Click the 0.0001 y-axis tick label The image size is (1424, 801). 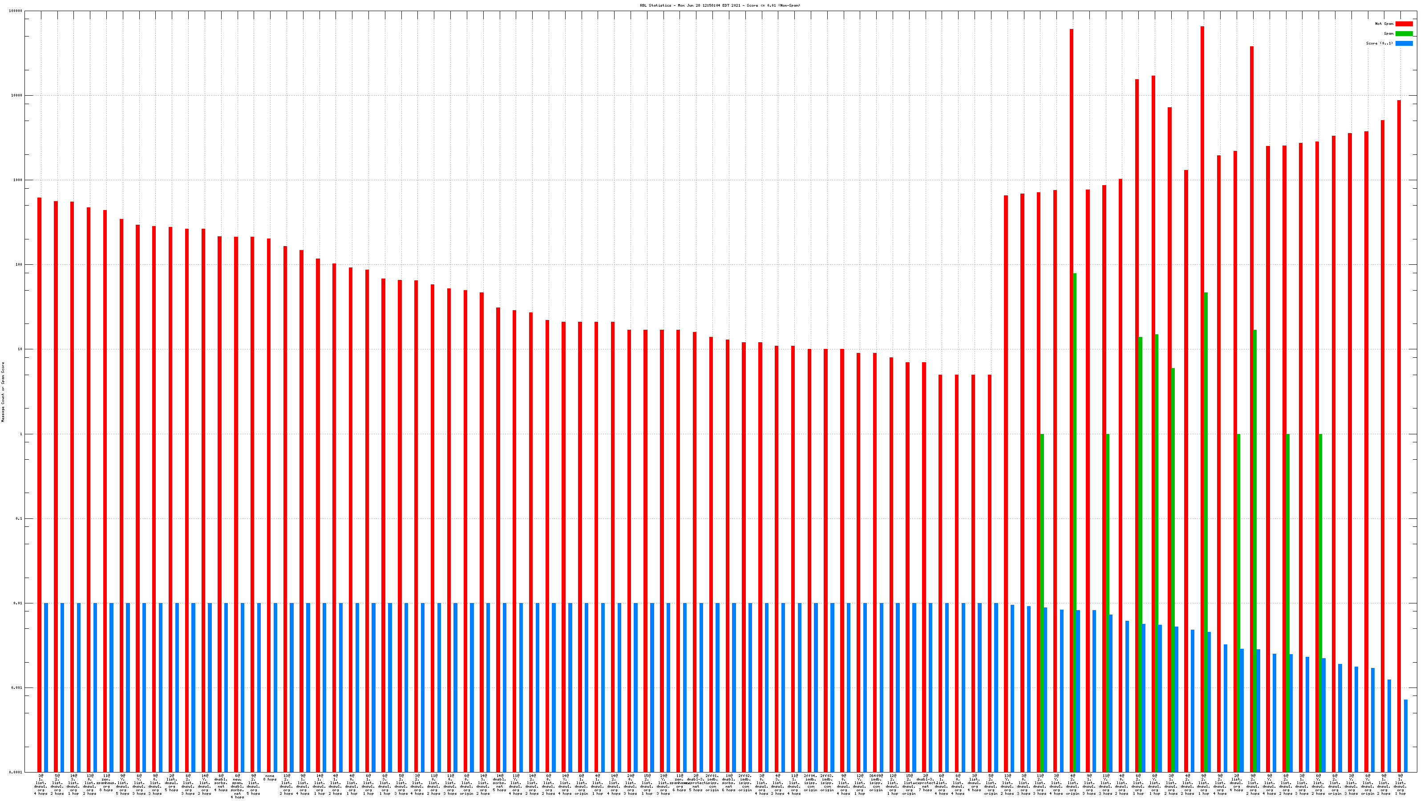click(x=16, y=772)
